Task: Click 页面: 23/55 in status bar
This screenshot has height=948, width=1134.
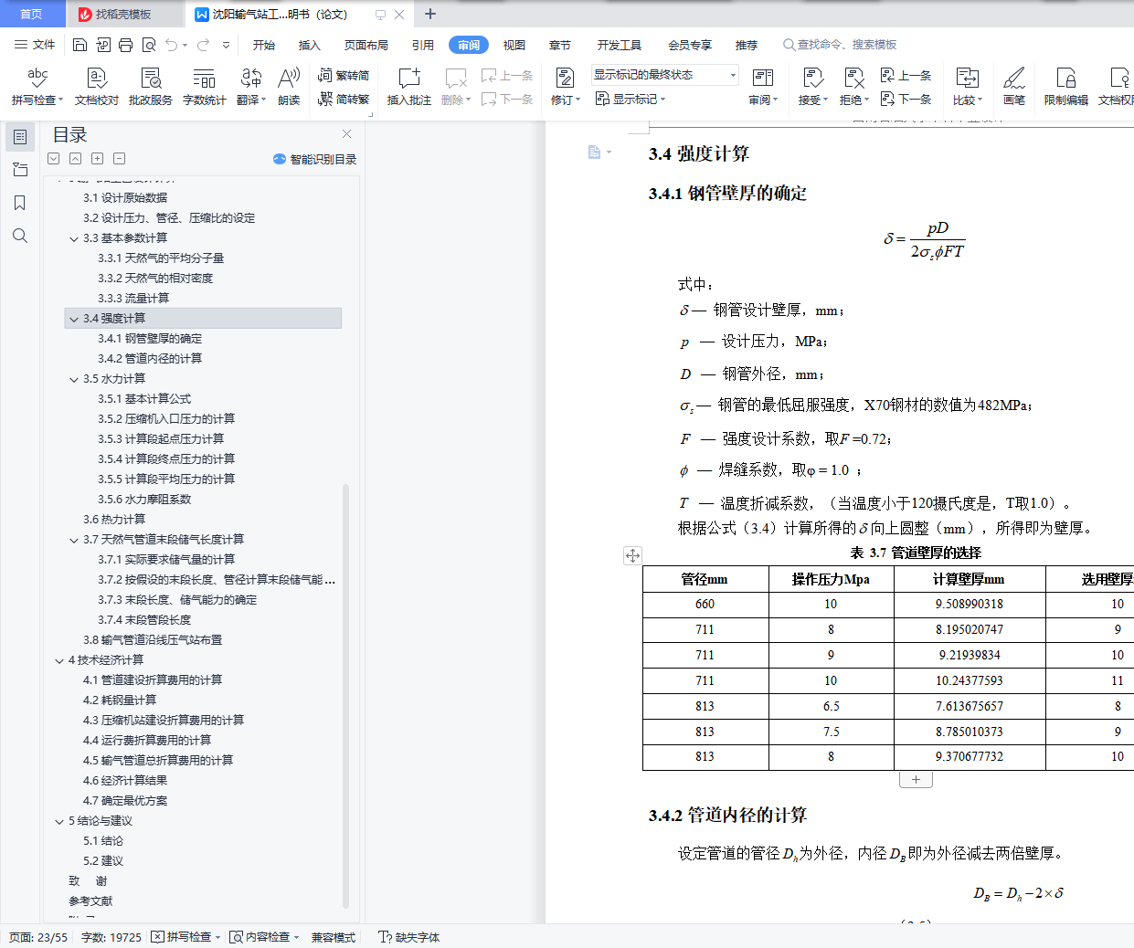Action: pos(38,937)
